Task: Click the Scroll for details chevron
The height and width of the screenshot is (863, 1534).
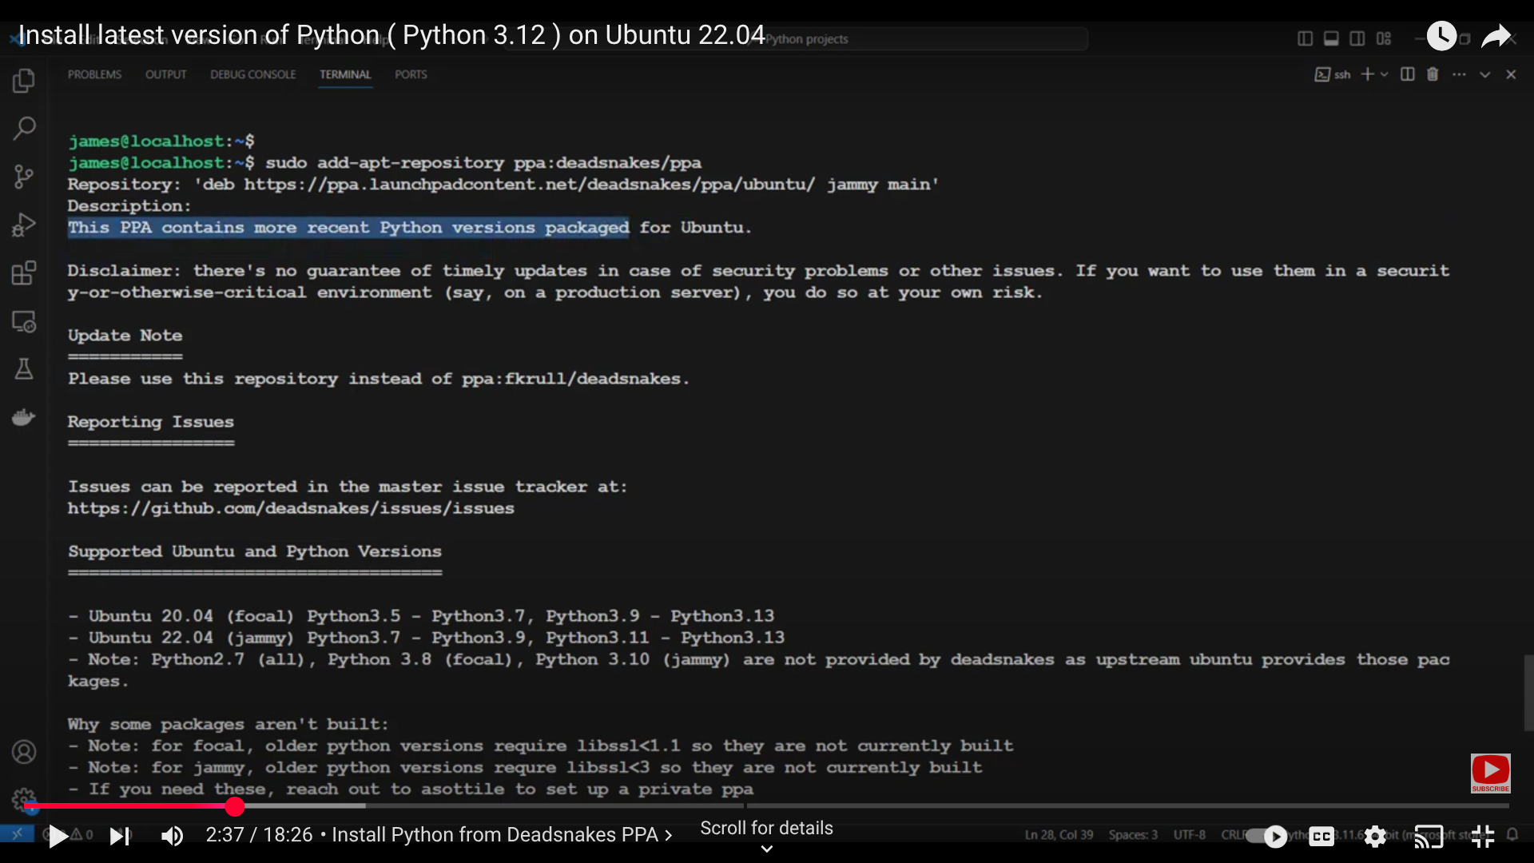Action: click(766, 849)
